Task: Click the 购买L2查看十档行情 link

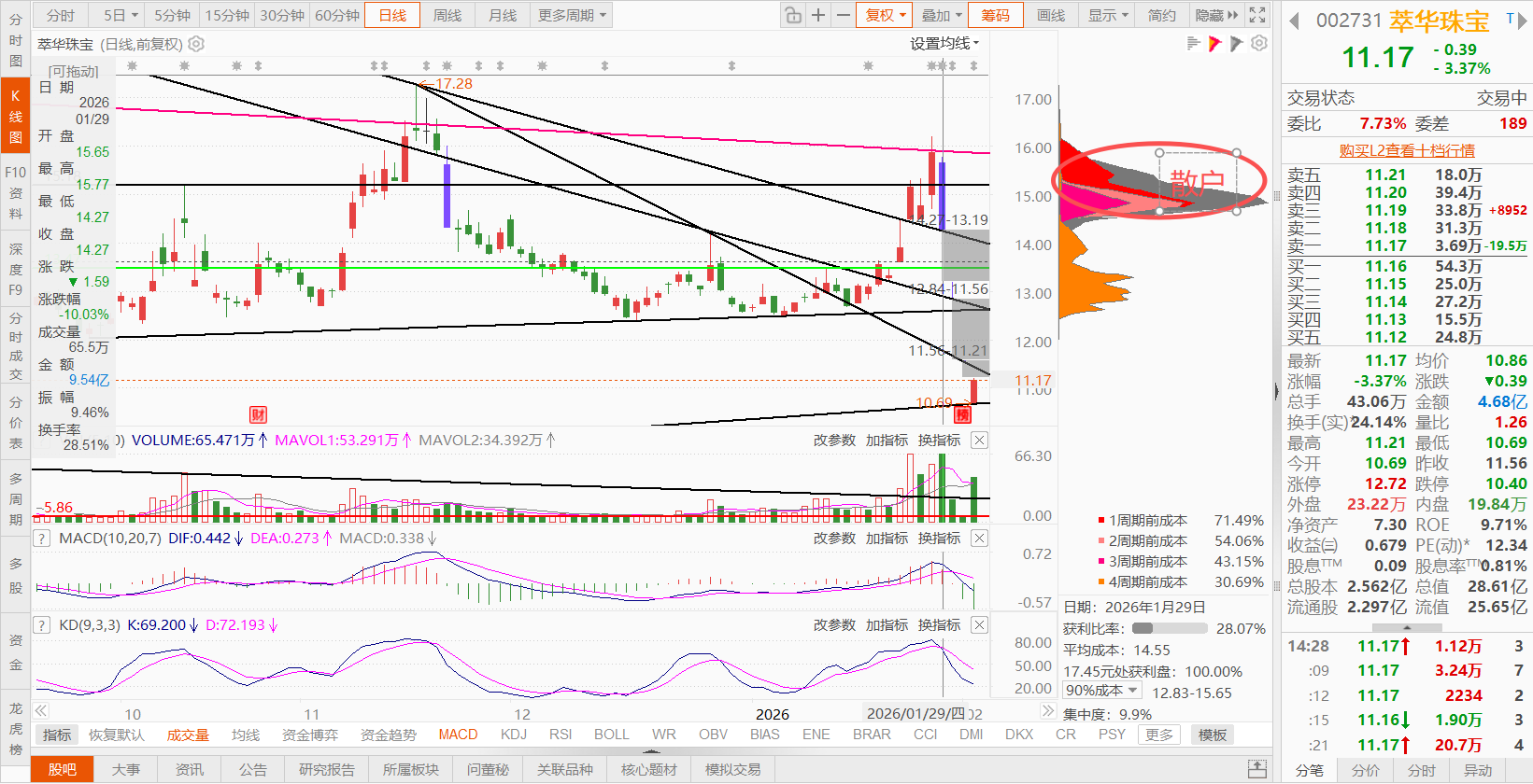Action: (1407, 150)
